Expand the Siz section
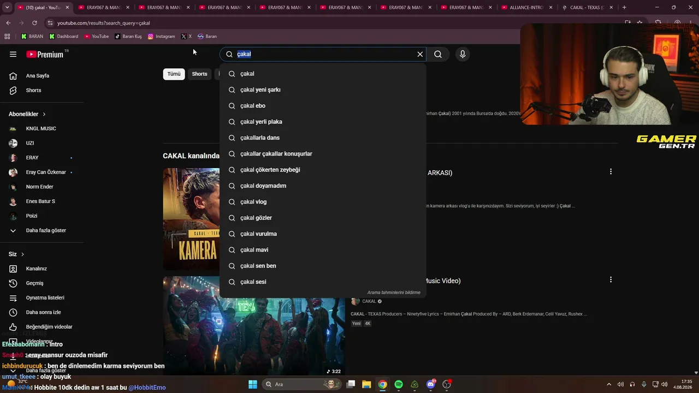 click(x=16, y=254)
